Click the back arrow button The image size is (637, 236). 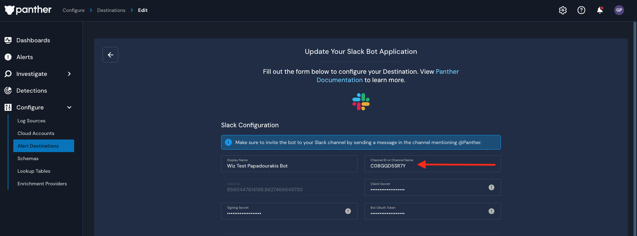(x=110, y=55)
